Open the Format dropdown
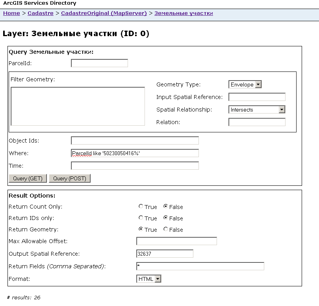Viewport: 319px width, 306px height. tap(149, 279)
